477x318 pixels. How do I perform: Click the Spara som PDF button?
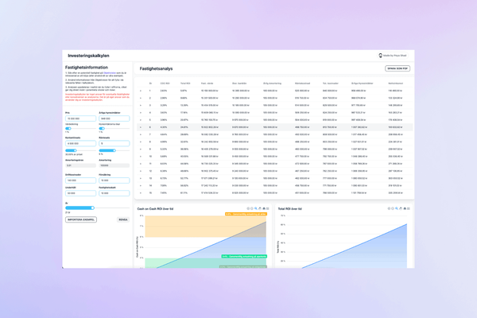397,68
